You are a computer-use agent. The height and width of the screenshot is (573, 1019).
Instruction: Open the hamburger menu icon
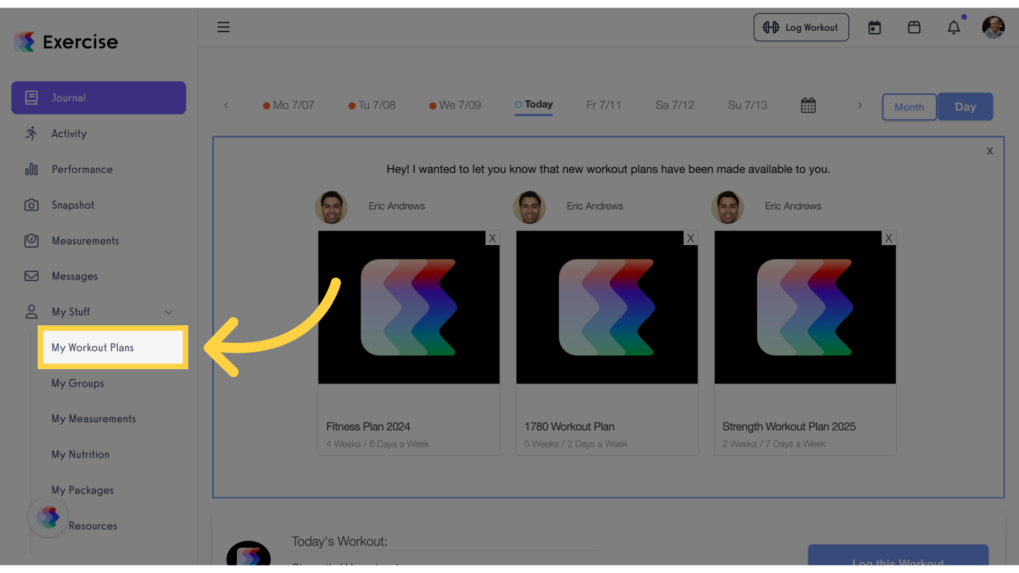click(x=223, y=27)
